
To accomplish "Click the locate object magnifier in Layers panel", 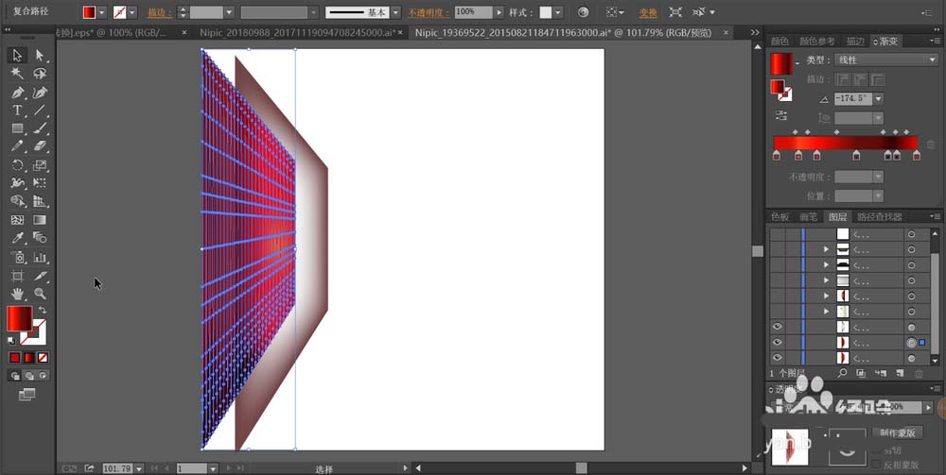I will coord(843,374).
